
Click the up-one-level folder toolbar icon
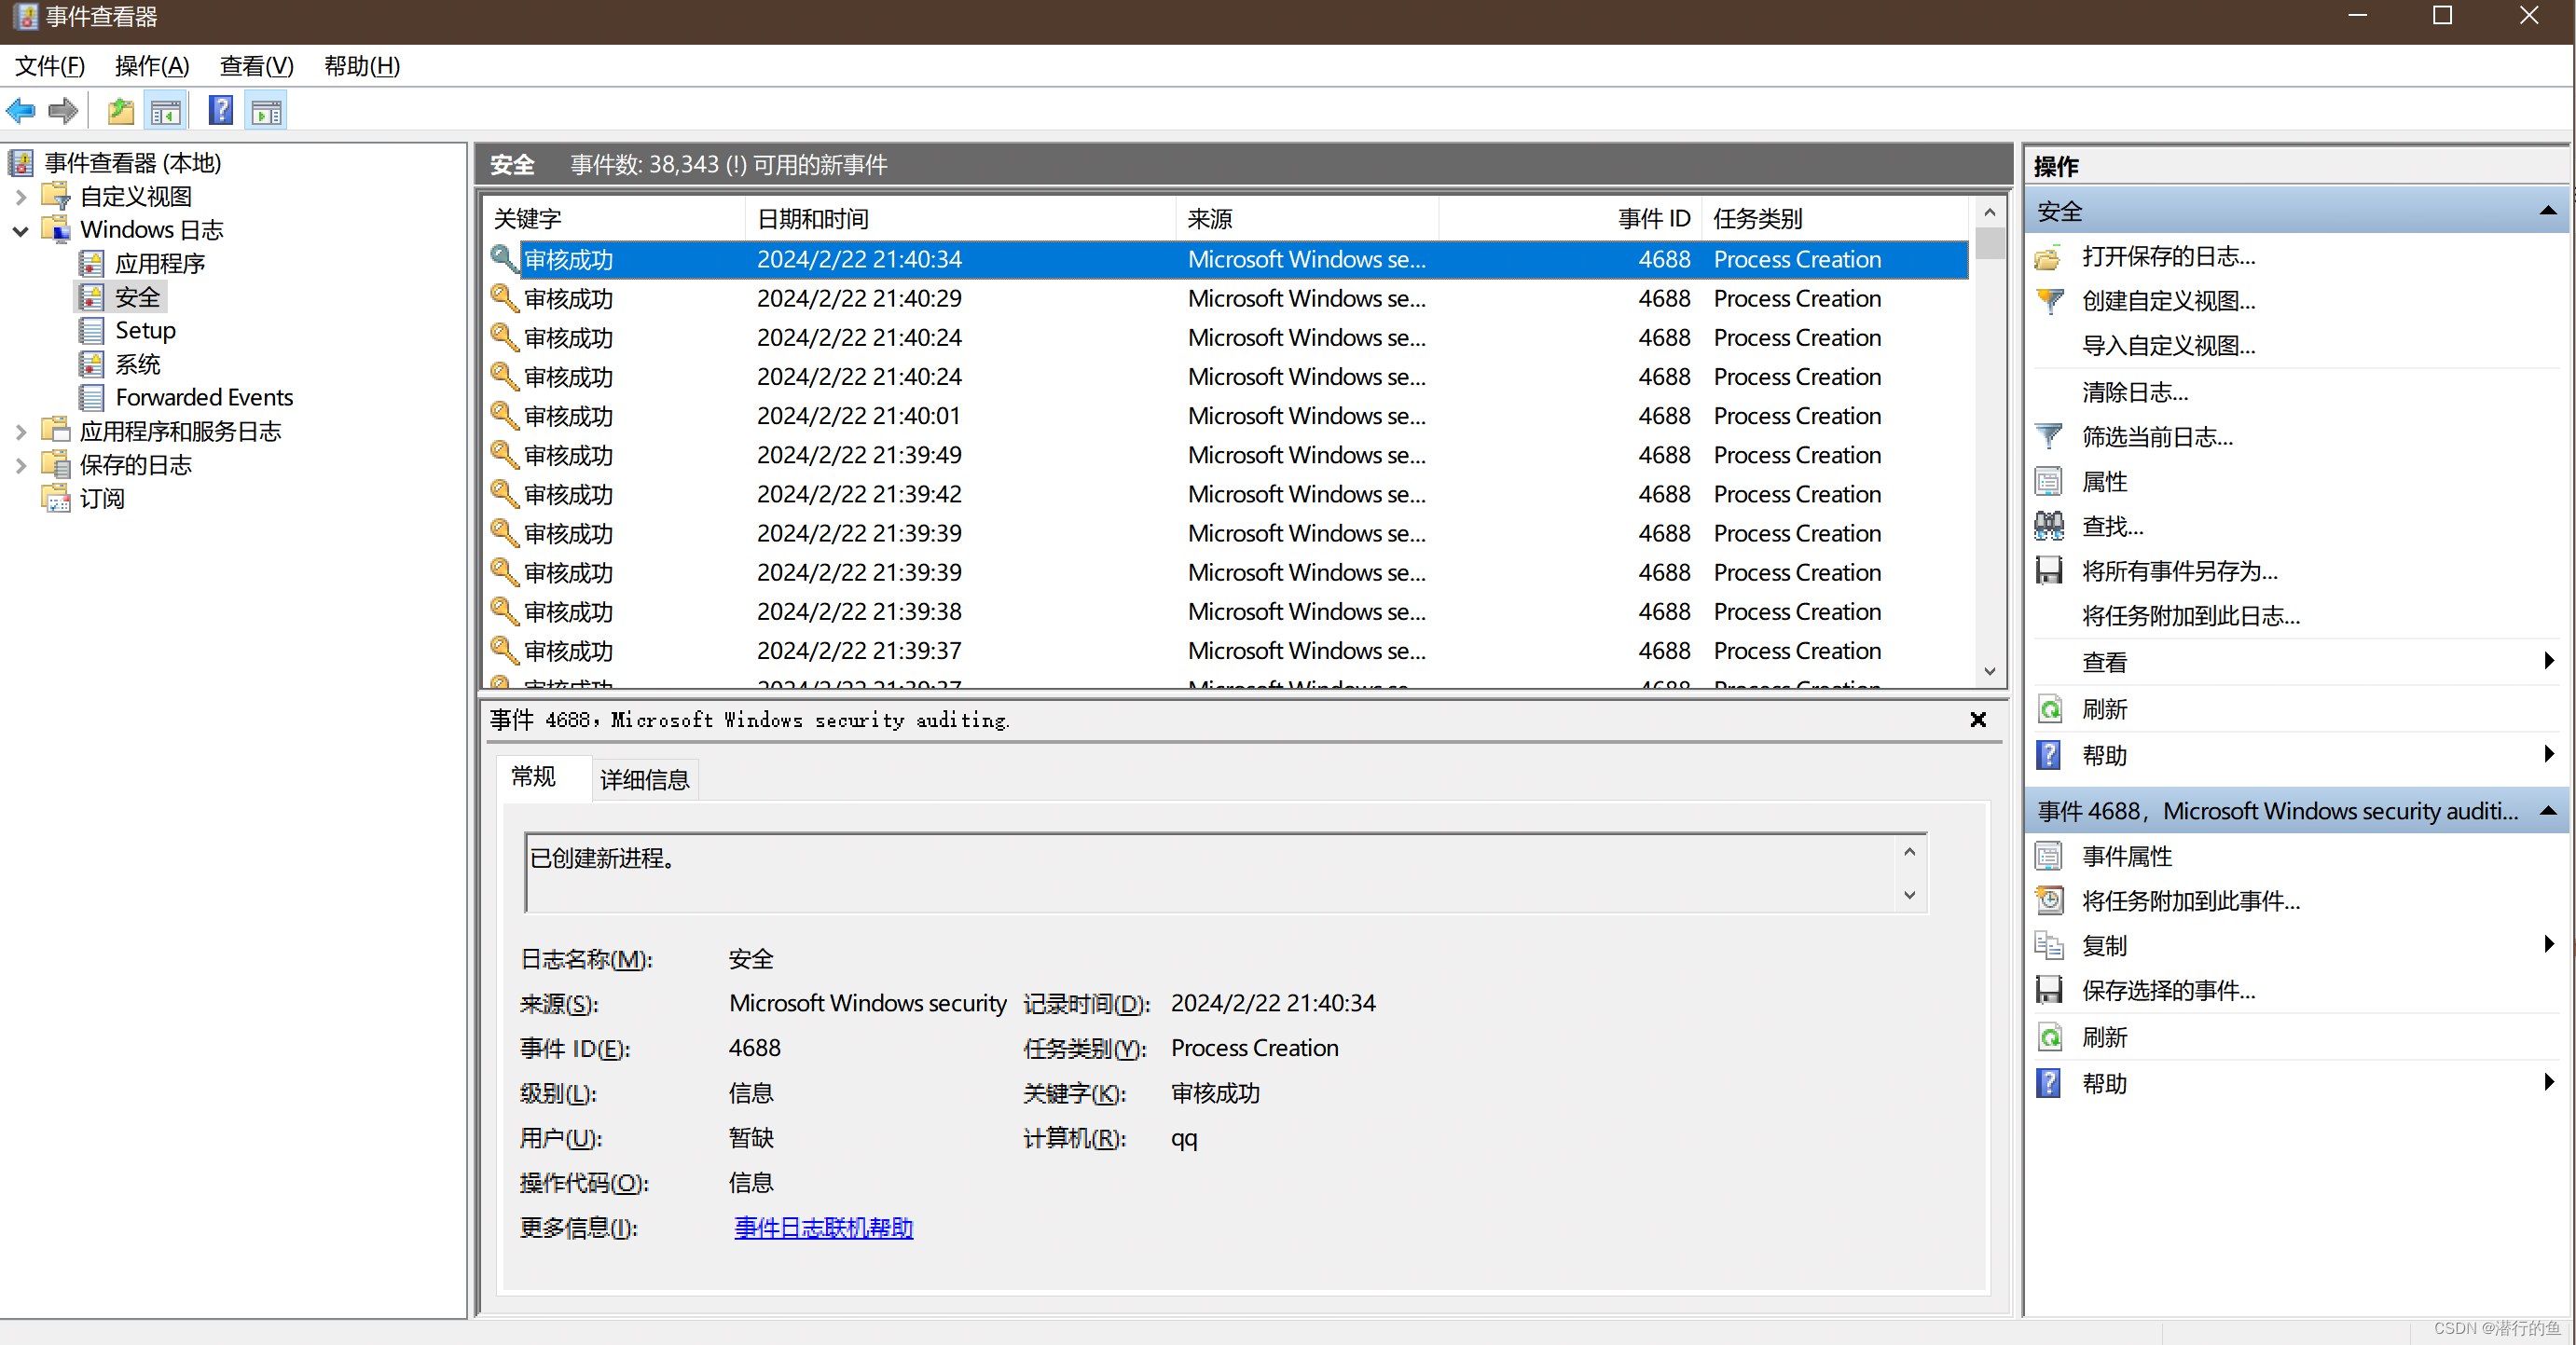pyautogui.click(x=121, y=111)
